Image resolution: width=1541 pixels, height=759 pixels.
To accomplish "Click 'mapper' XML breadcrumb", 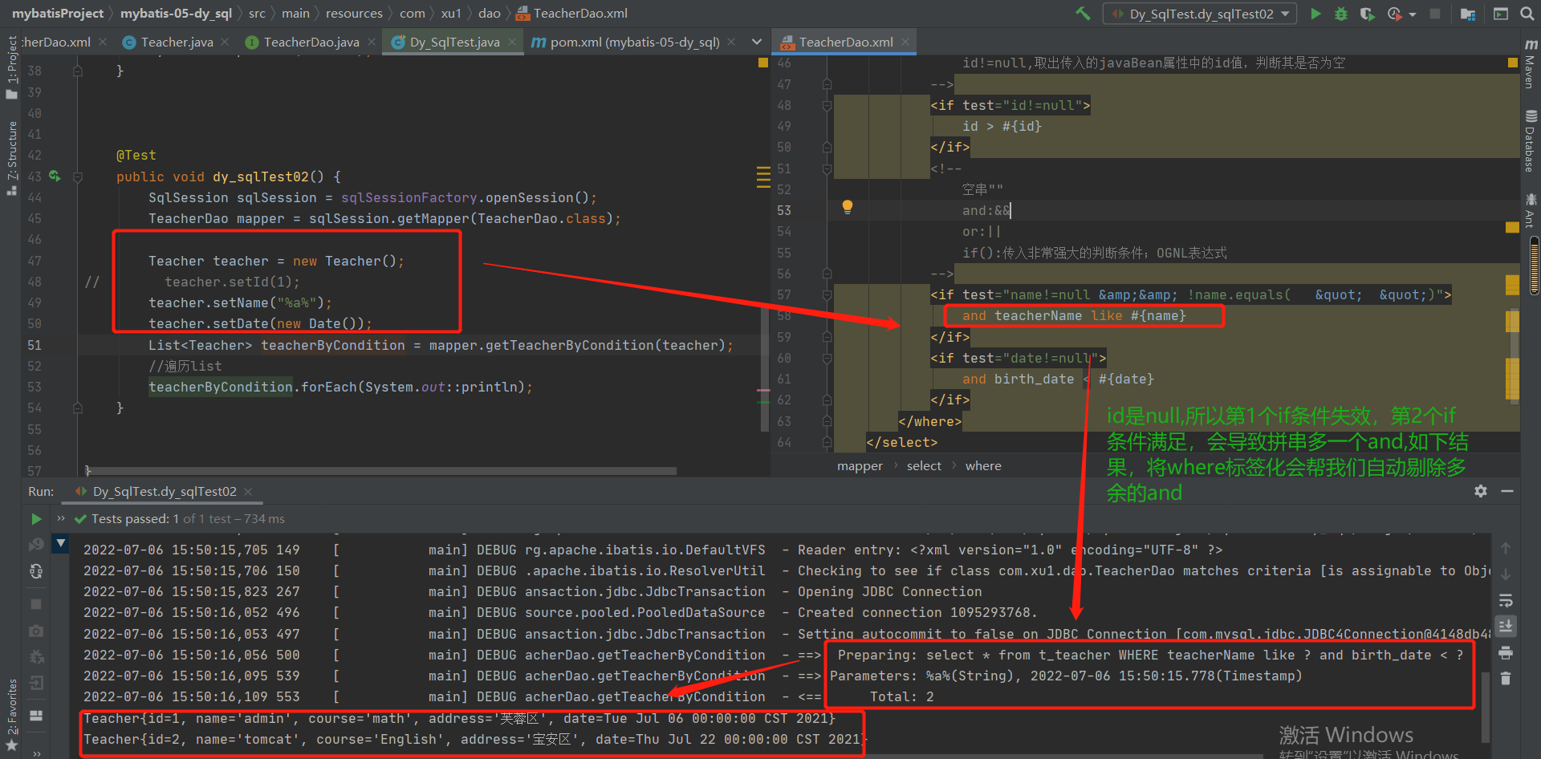I will tap(860, 466).
